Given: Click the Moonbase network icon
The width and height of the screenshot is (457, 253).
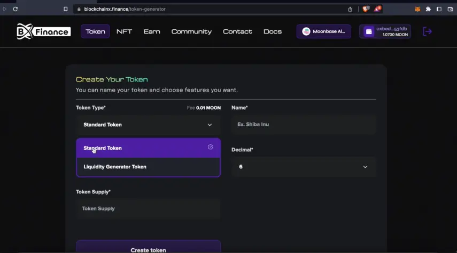Looking at the screenshot, I should [x=306, y=31].
